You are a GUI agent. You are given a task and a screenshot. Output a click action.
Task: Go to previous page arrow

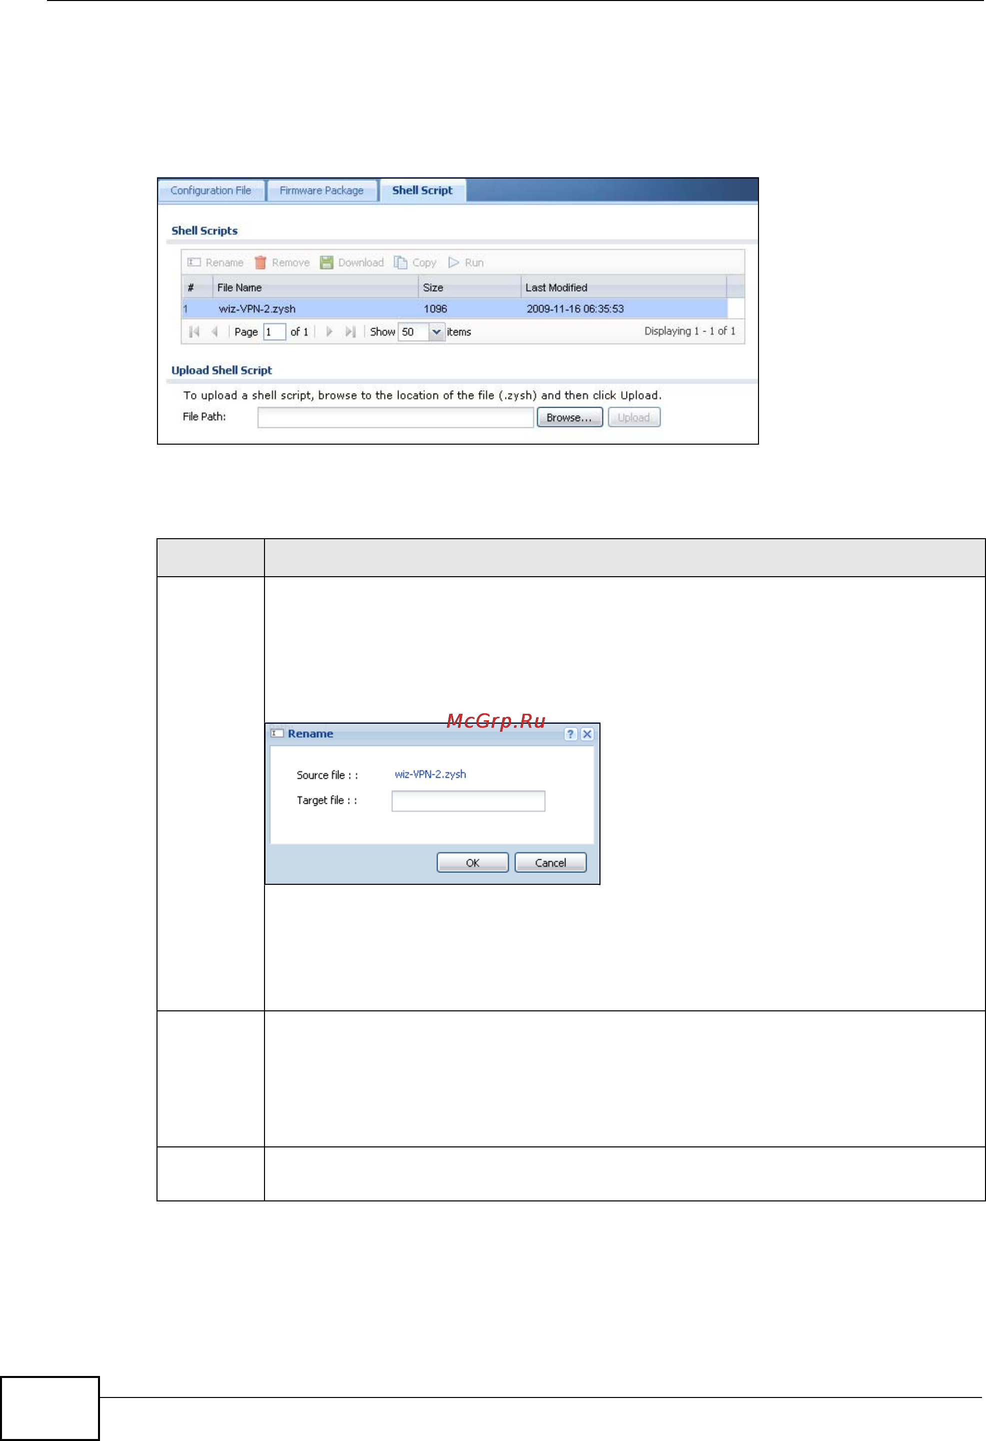214,332
